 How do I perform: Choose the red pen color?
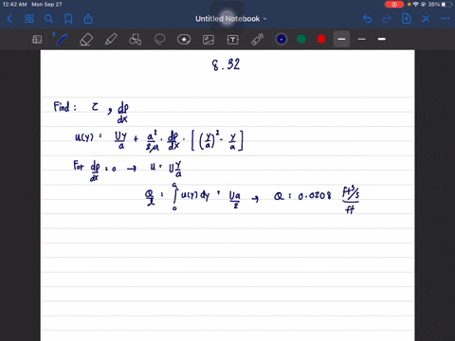(x=321, y=39)
